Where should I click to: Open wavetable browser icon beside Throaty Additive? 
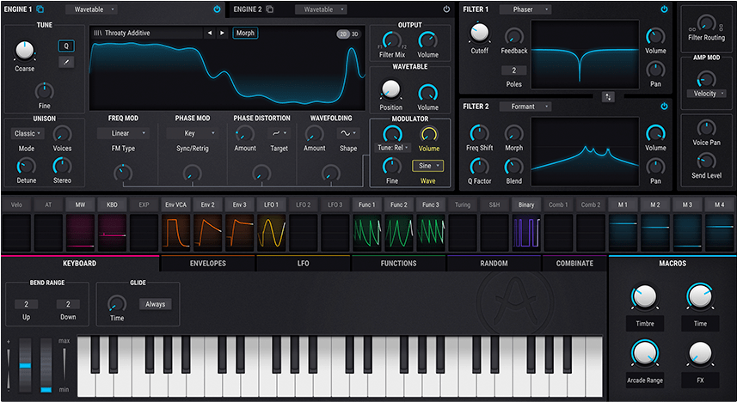click(97, 33)
